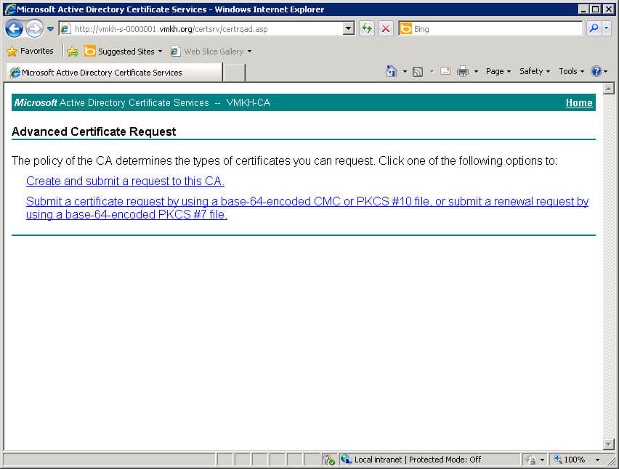
Task: Click the Protected Mode: Off status text
Action: (445, 460)
